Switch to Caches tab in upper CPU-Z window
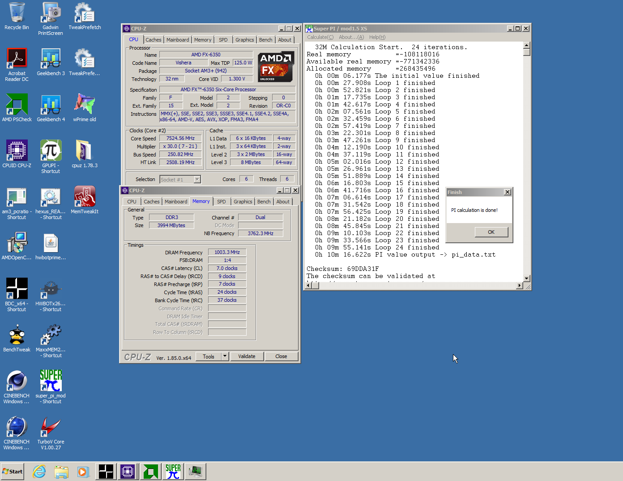This screenshot has height=481, width=623. pos(154,40)
